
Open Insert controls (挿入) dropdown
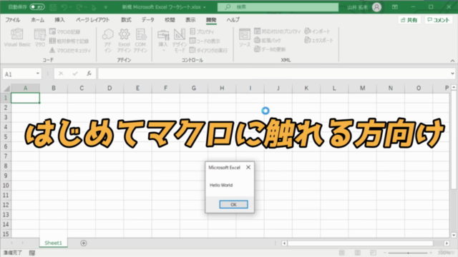point(163,41)
